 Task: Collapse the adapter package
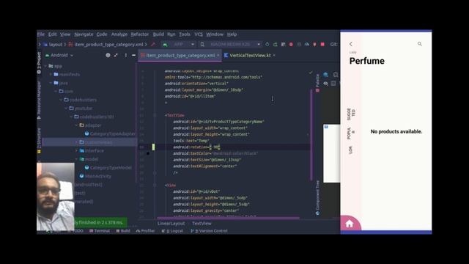[76, 125]
